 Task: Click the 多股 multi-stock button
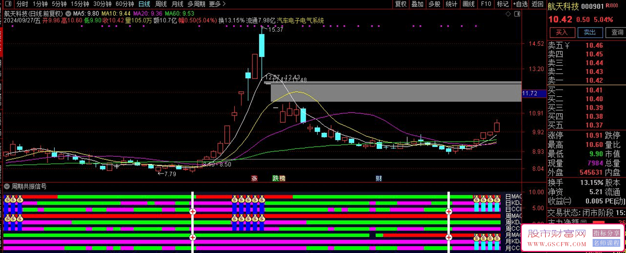(434, 4)
